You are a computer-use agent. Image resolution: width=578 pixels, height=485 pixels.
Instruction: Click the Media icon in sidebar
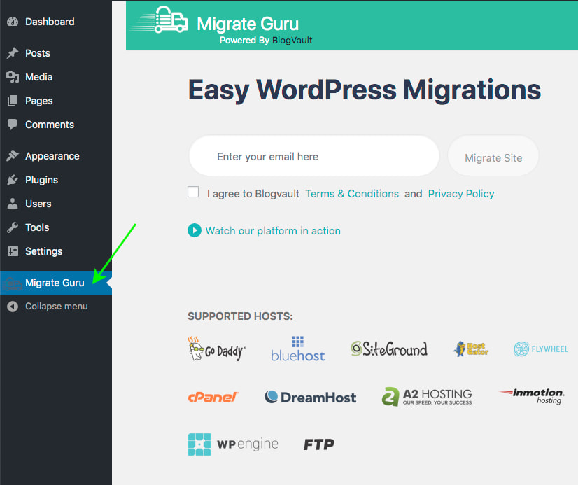point(13,77)
